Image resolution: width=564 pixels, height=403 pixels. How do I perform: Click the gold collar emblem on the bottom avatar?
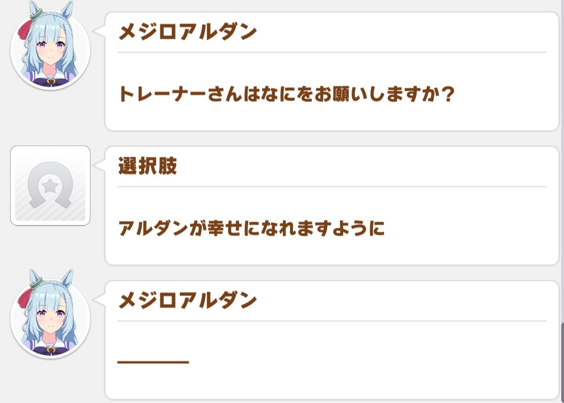coord(51,349)
